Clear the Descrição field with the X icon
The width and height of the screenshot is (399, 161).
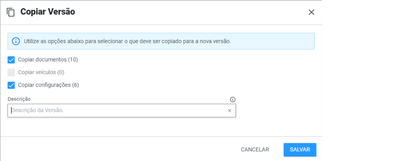click(230, 111)
